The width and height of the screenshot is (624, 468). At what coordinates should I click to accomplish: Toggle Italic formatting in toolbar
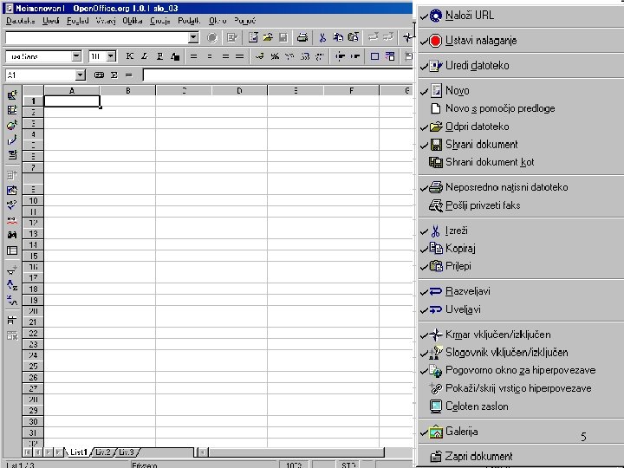click(x=145, y=56)
